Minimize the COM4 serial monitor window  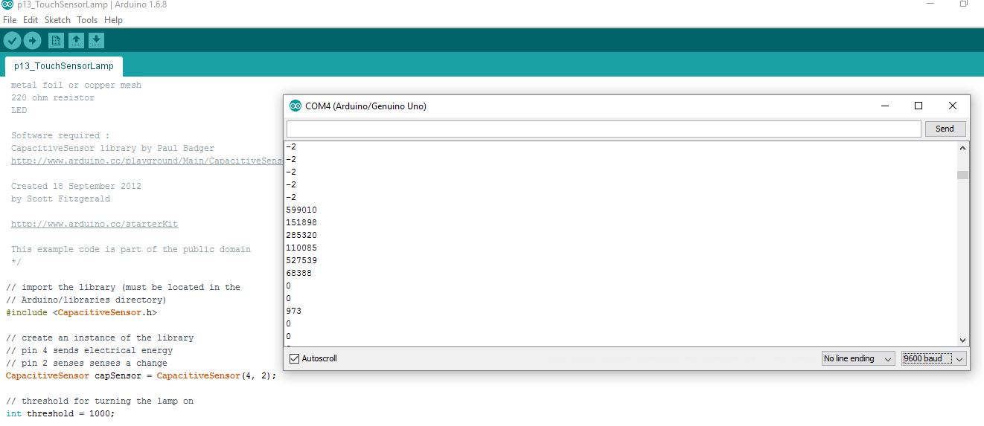point(884,106)
